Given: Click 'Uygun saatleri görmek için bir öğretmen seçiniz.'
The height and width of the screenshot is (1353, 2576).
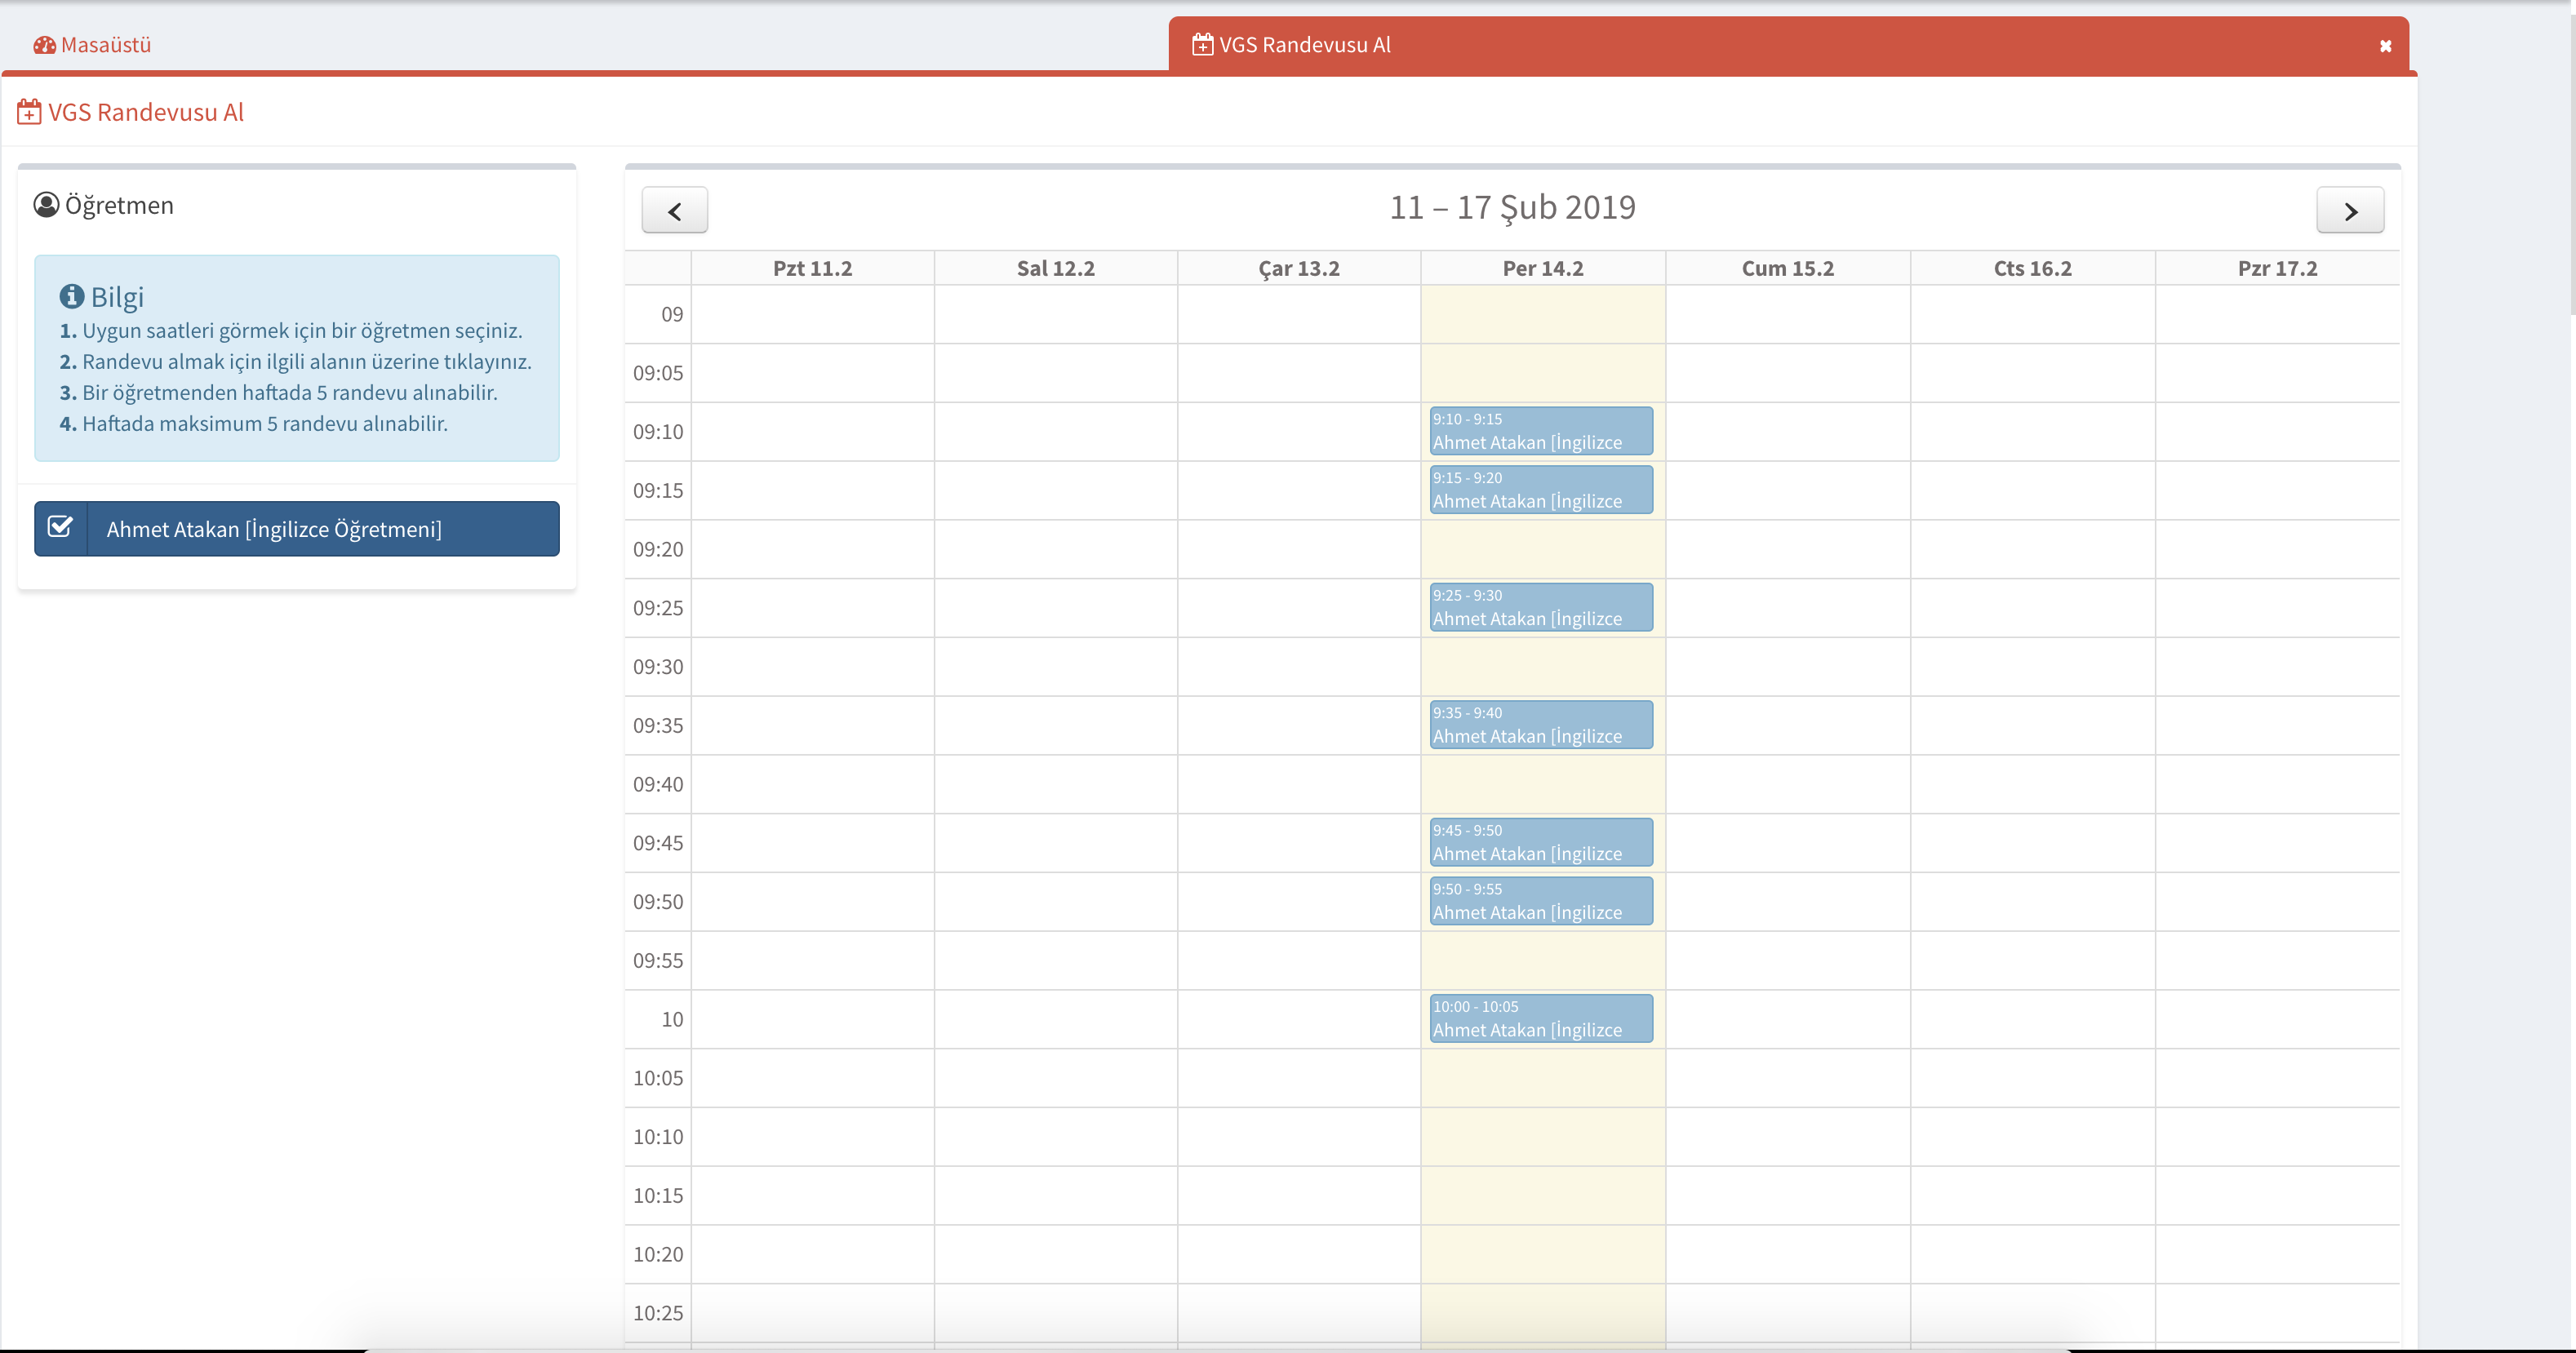Looking at the screenshot, I should tap(302, 330).
